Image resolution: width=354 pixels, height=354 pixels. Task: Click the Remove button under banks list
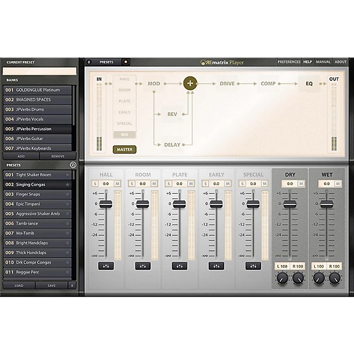(57, 156)
